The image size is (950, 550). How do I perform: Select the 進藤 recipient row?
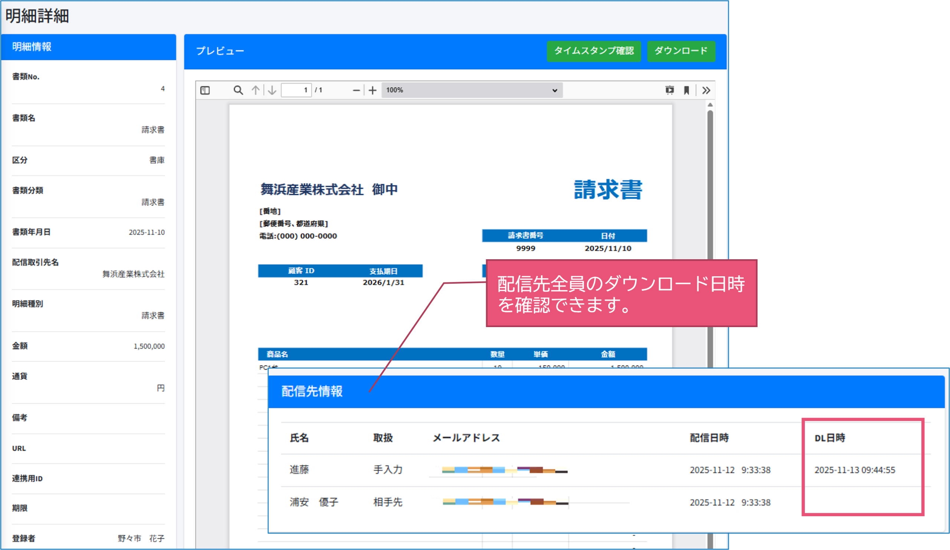click(299, 470)
